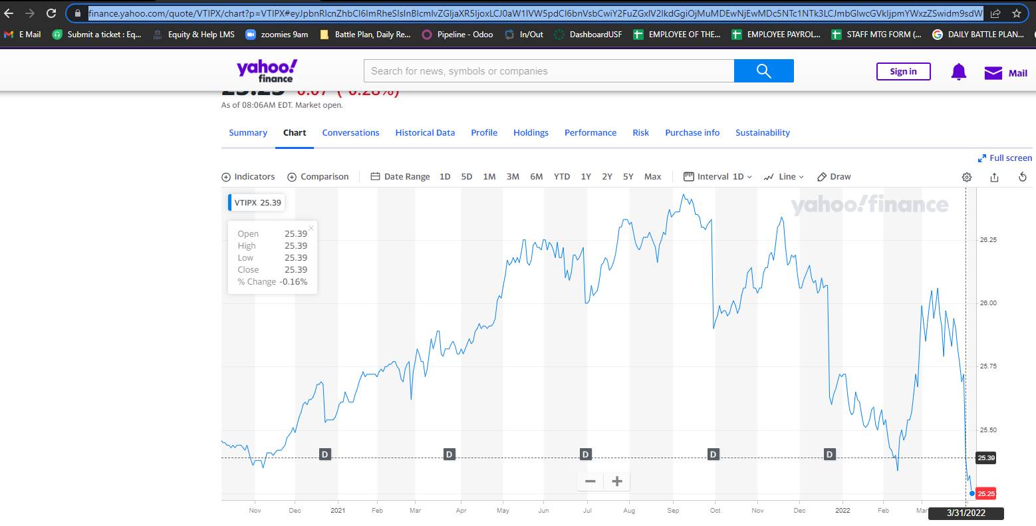
Task: Click dividend marker D near 2021
Action: click(325, 454)
